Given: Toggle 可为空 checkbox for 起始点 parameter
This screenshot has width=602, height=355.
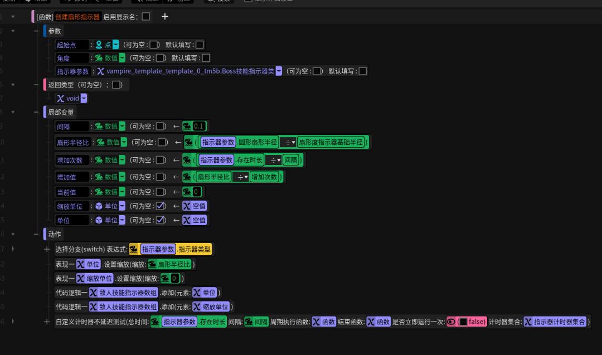Looking at the screenshot, I should [x=154, y=45].
